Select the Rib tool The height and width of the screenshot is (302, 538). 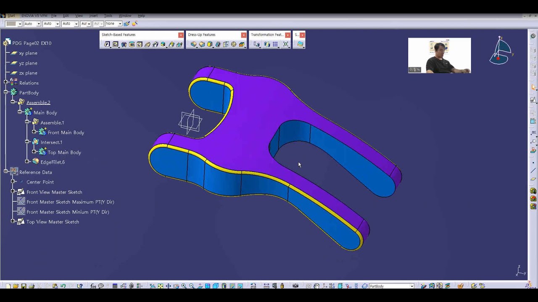point(148,44)
